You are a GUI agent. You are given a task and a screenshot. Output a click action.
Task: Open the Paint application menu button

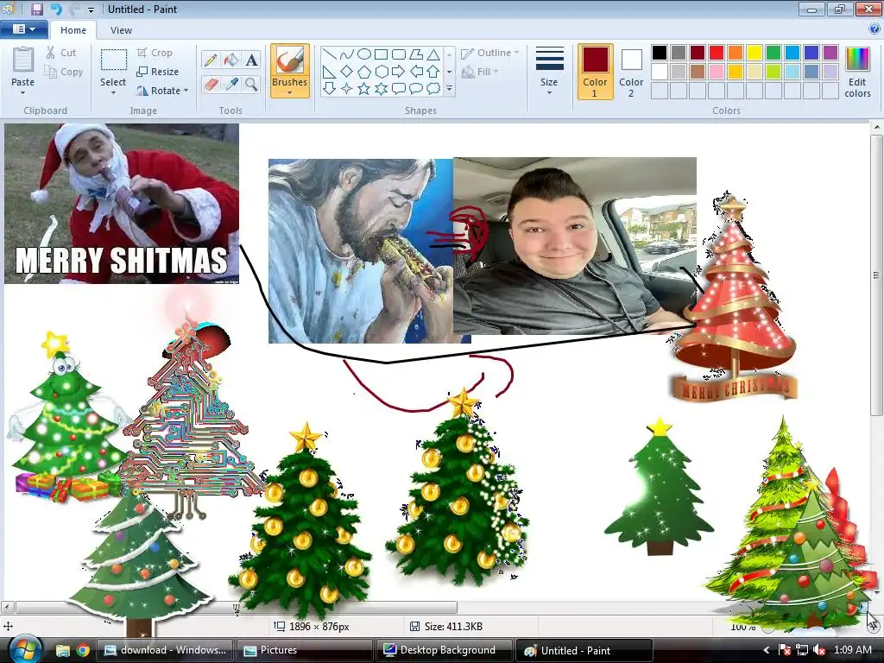pyautogui.click(x=23, y=28)
